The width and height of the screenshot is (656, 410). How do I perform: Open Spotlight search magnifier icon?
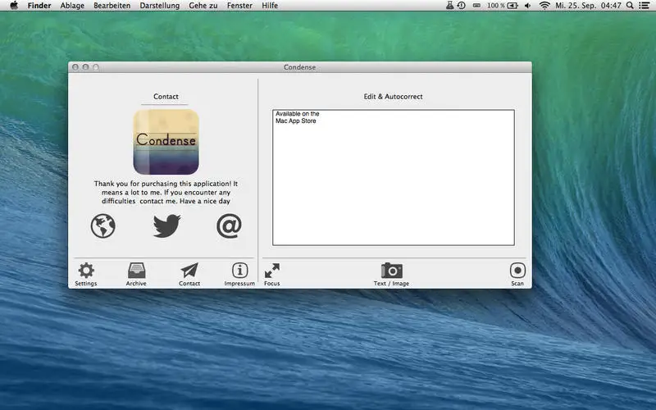coord(630,6)
